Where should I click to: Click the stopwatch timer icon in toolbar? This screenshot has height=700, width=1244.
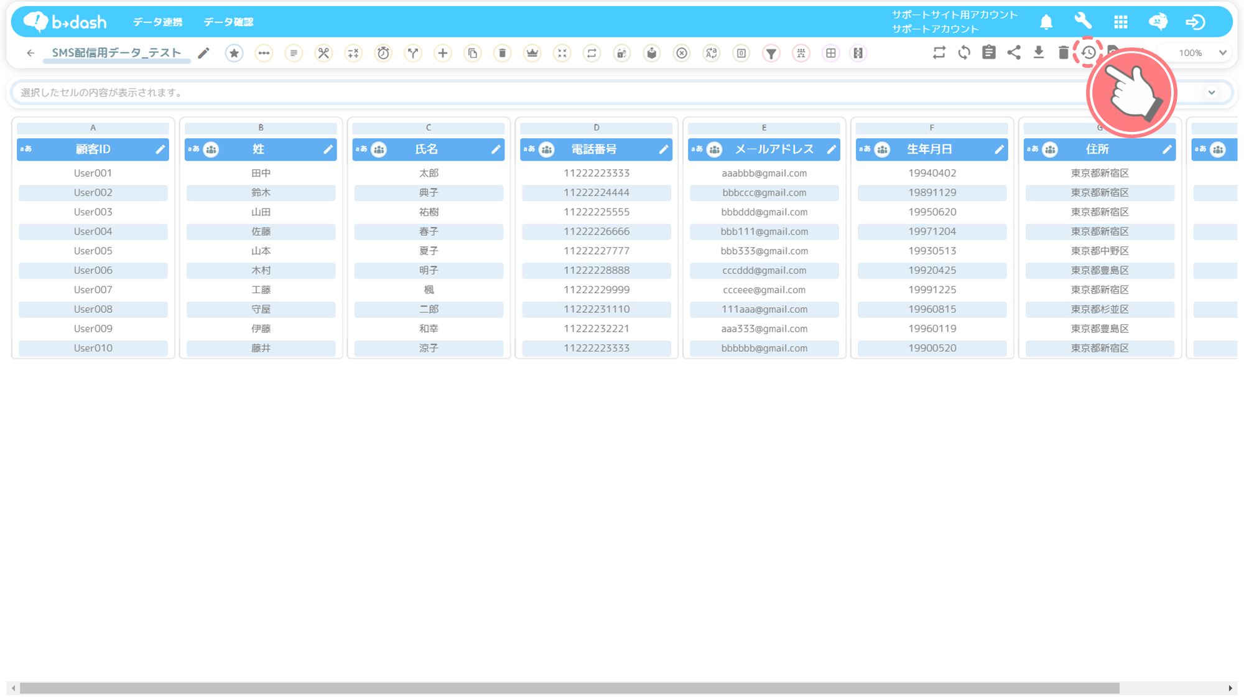tap(383, 54)
